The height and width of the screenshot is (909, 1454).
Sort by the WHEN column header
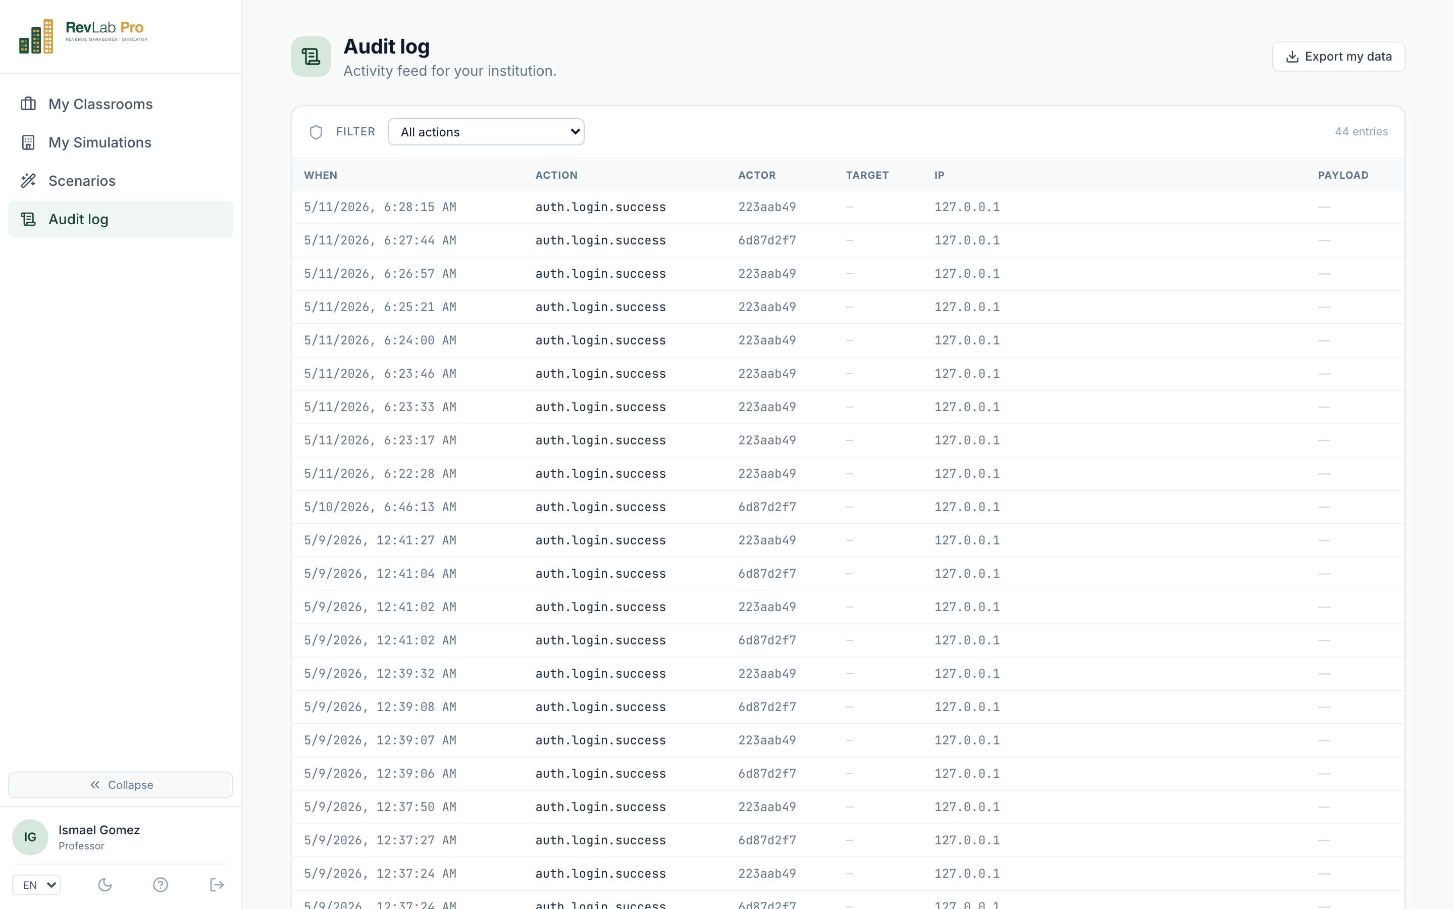pos(321,175)
